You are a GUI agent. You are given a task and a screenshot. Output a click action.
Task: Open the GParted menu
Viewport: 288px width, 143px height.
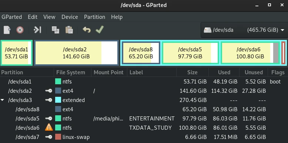pyautogui.click(x=11, y=17)
